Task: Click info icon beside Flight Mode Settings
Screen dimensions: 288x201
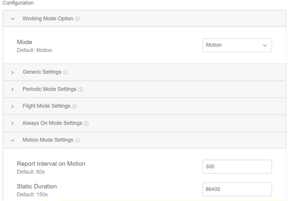Action: 74,107
